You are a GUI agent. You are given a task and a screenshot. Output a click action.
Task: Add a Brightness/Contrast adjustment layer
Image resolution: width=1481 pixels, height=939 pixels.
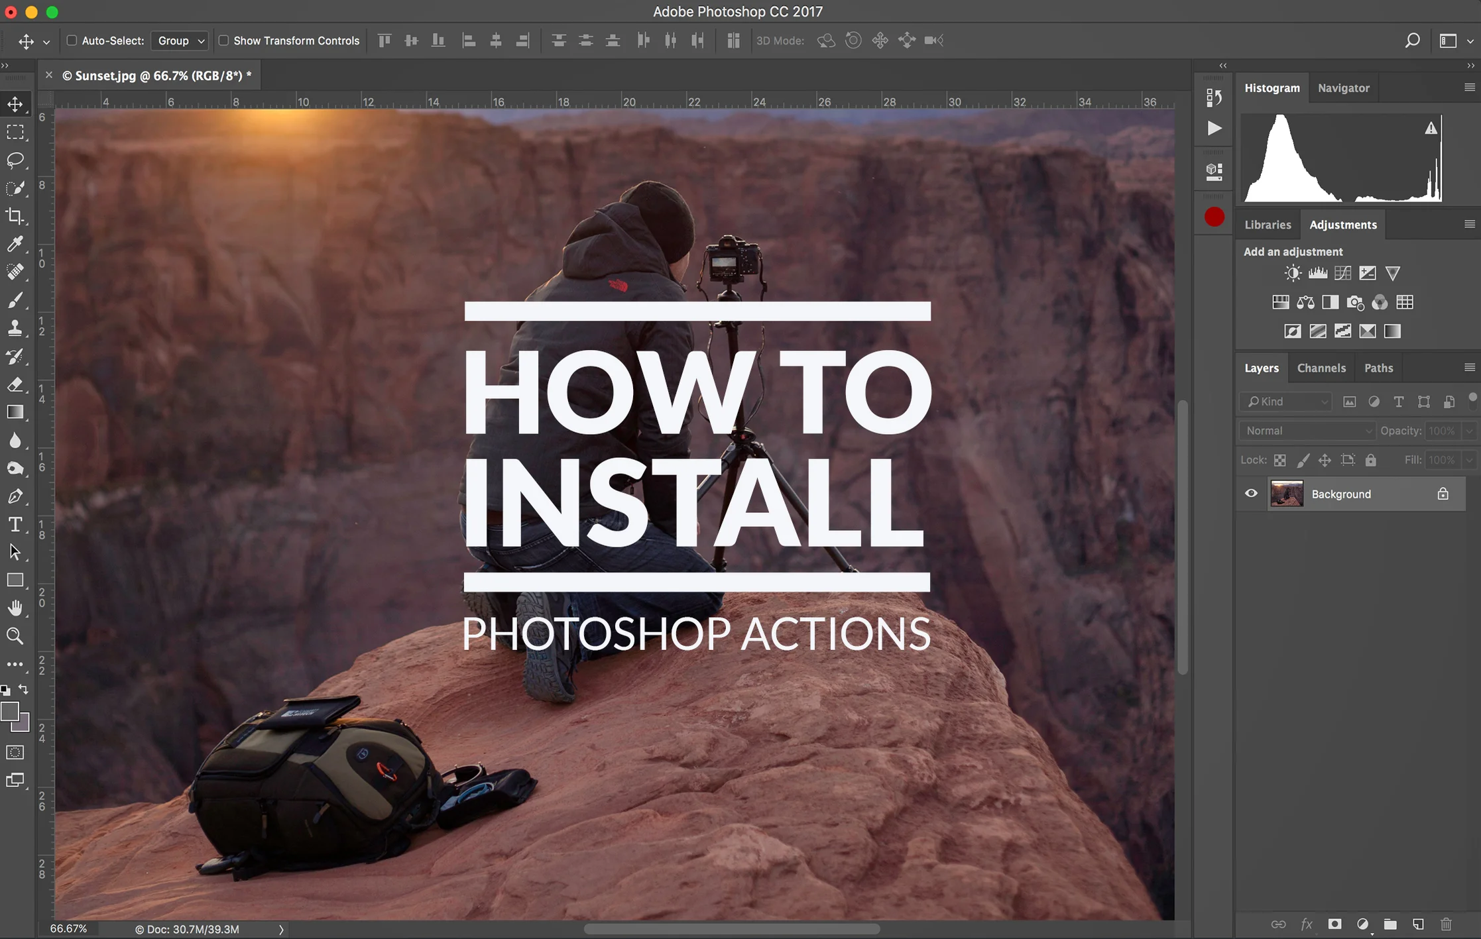click(x=1292, y=272)
